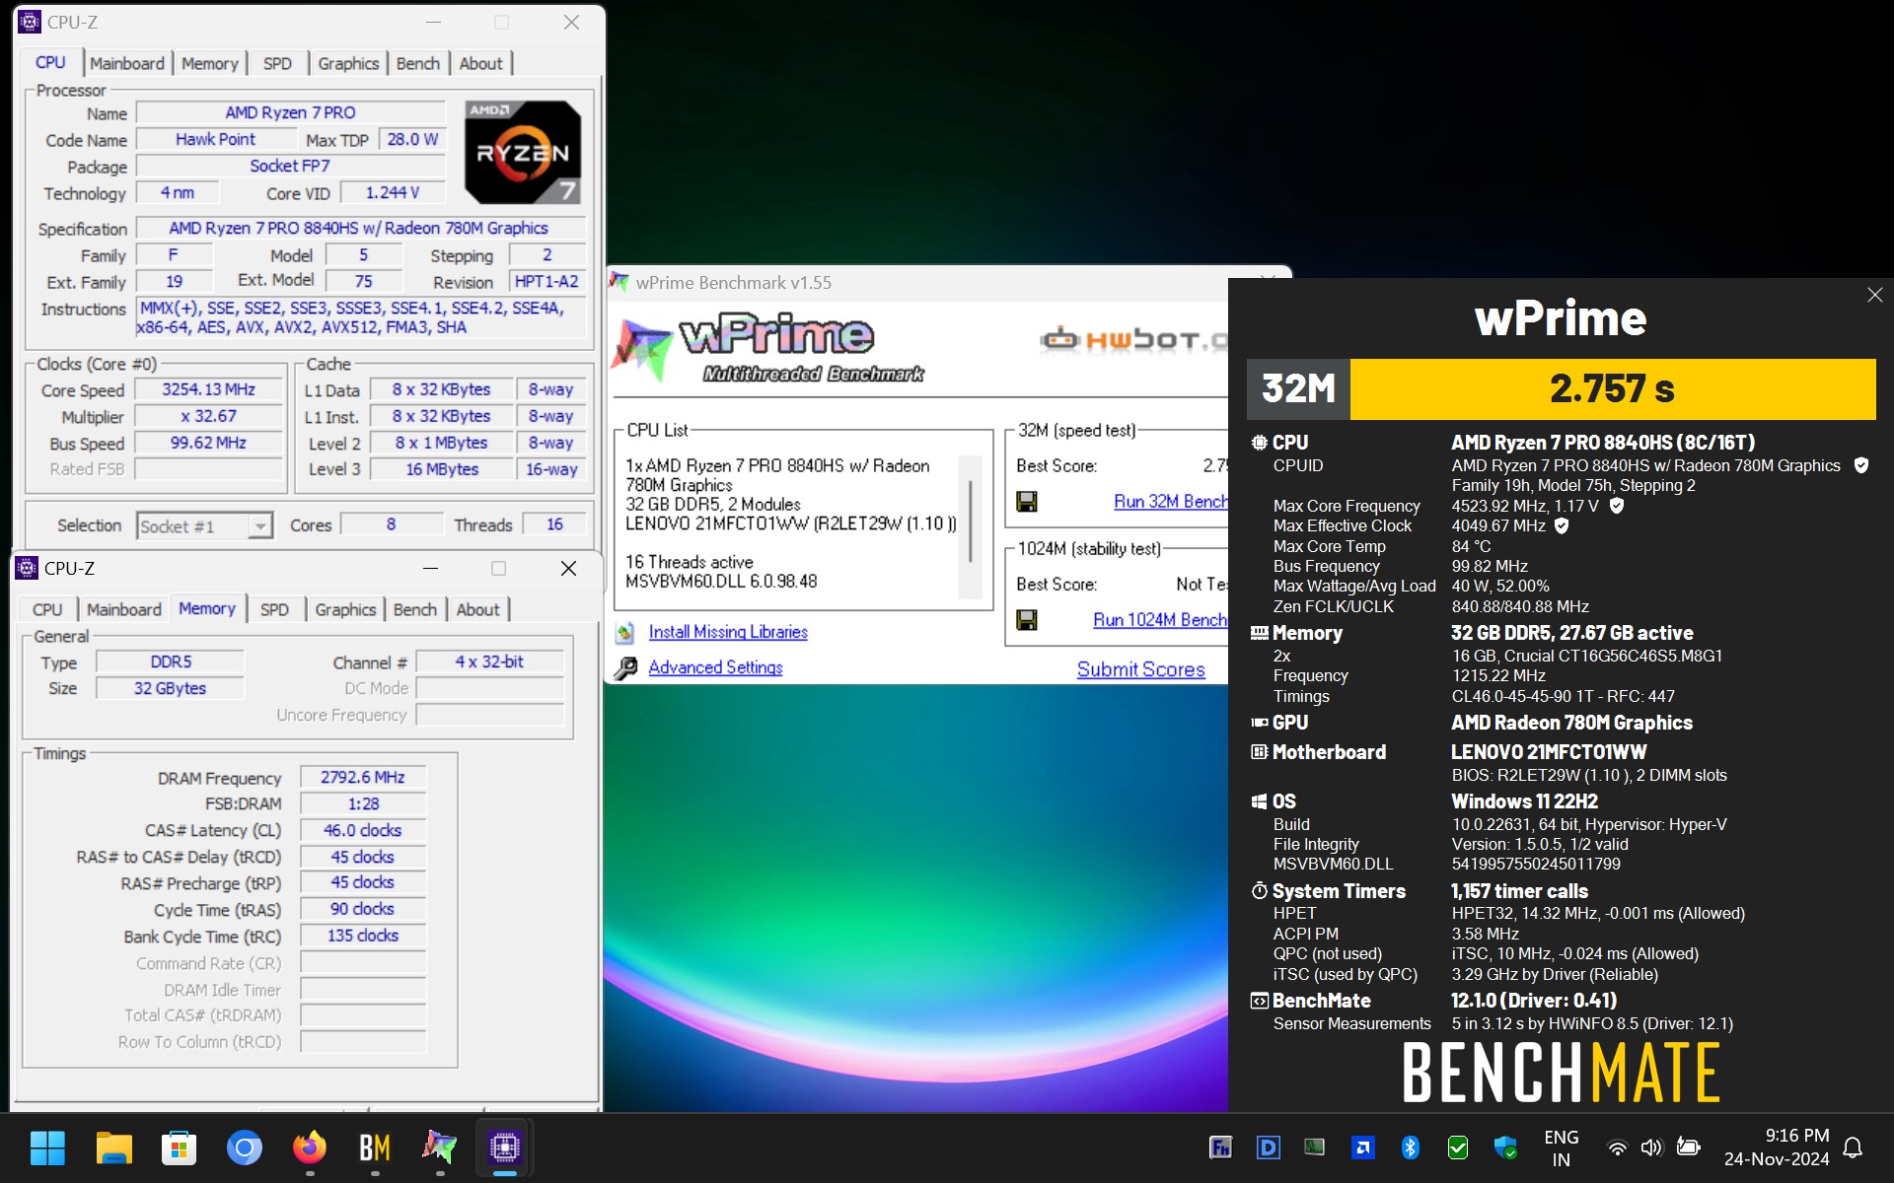Switch to CPU tab in lower CPU-Z
1894x1183 pixels.
(47, 609)
